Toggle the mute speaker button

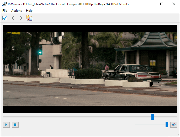point(173,125)
